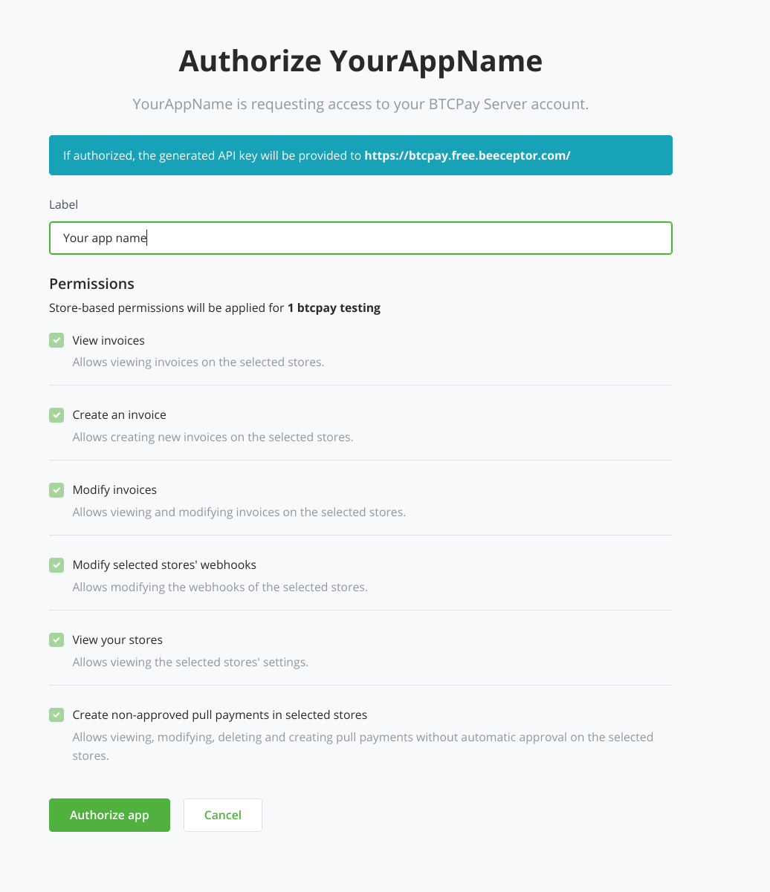Click the "Create an invoice" label text
This screenshot has width=770, height=892.
point(119,414)
